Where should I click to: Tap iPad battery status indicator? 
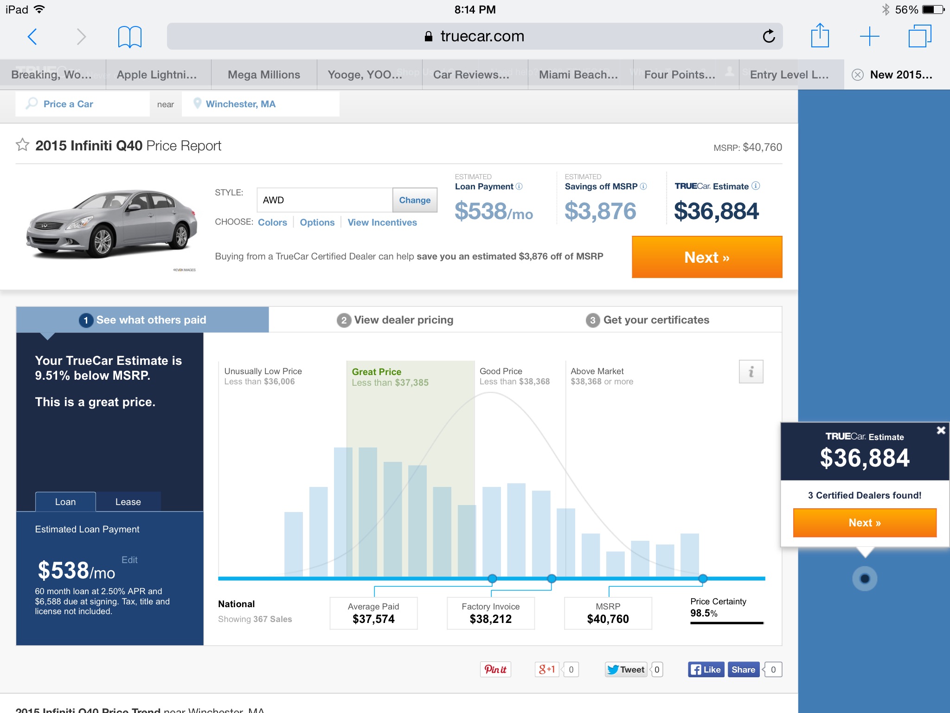point(933,9)
